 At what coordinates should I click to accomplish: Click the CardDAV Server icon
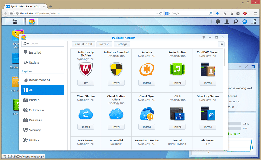coord(208,69)
